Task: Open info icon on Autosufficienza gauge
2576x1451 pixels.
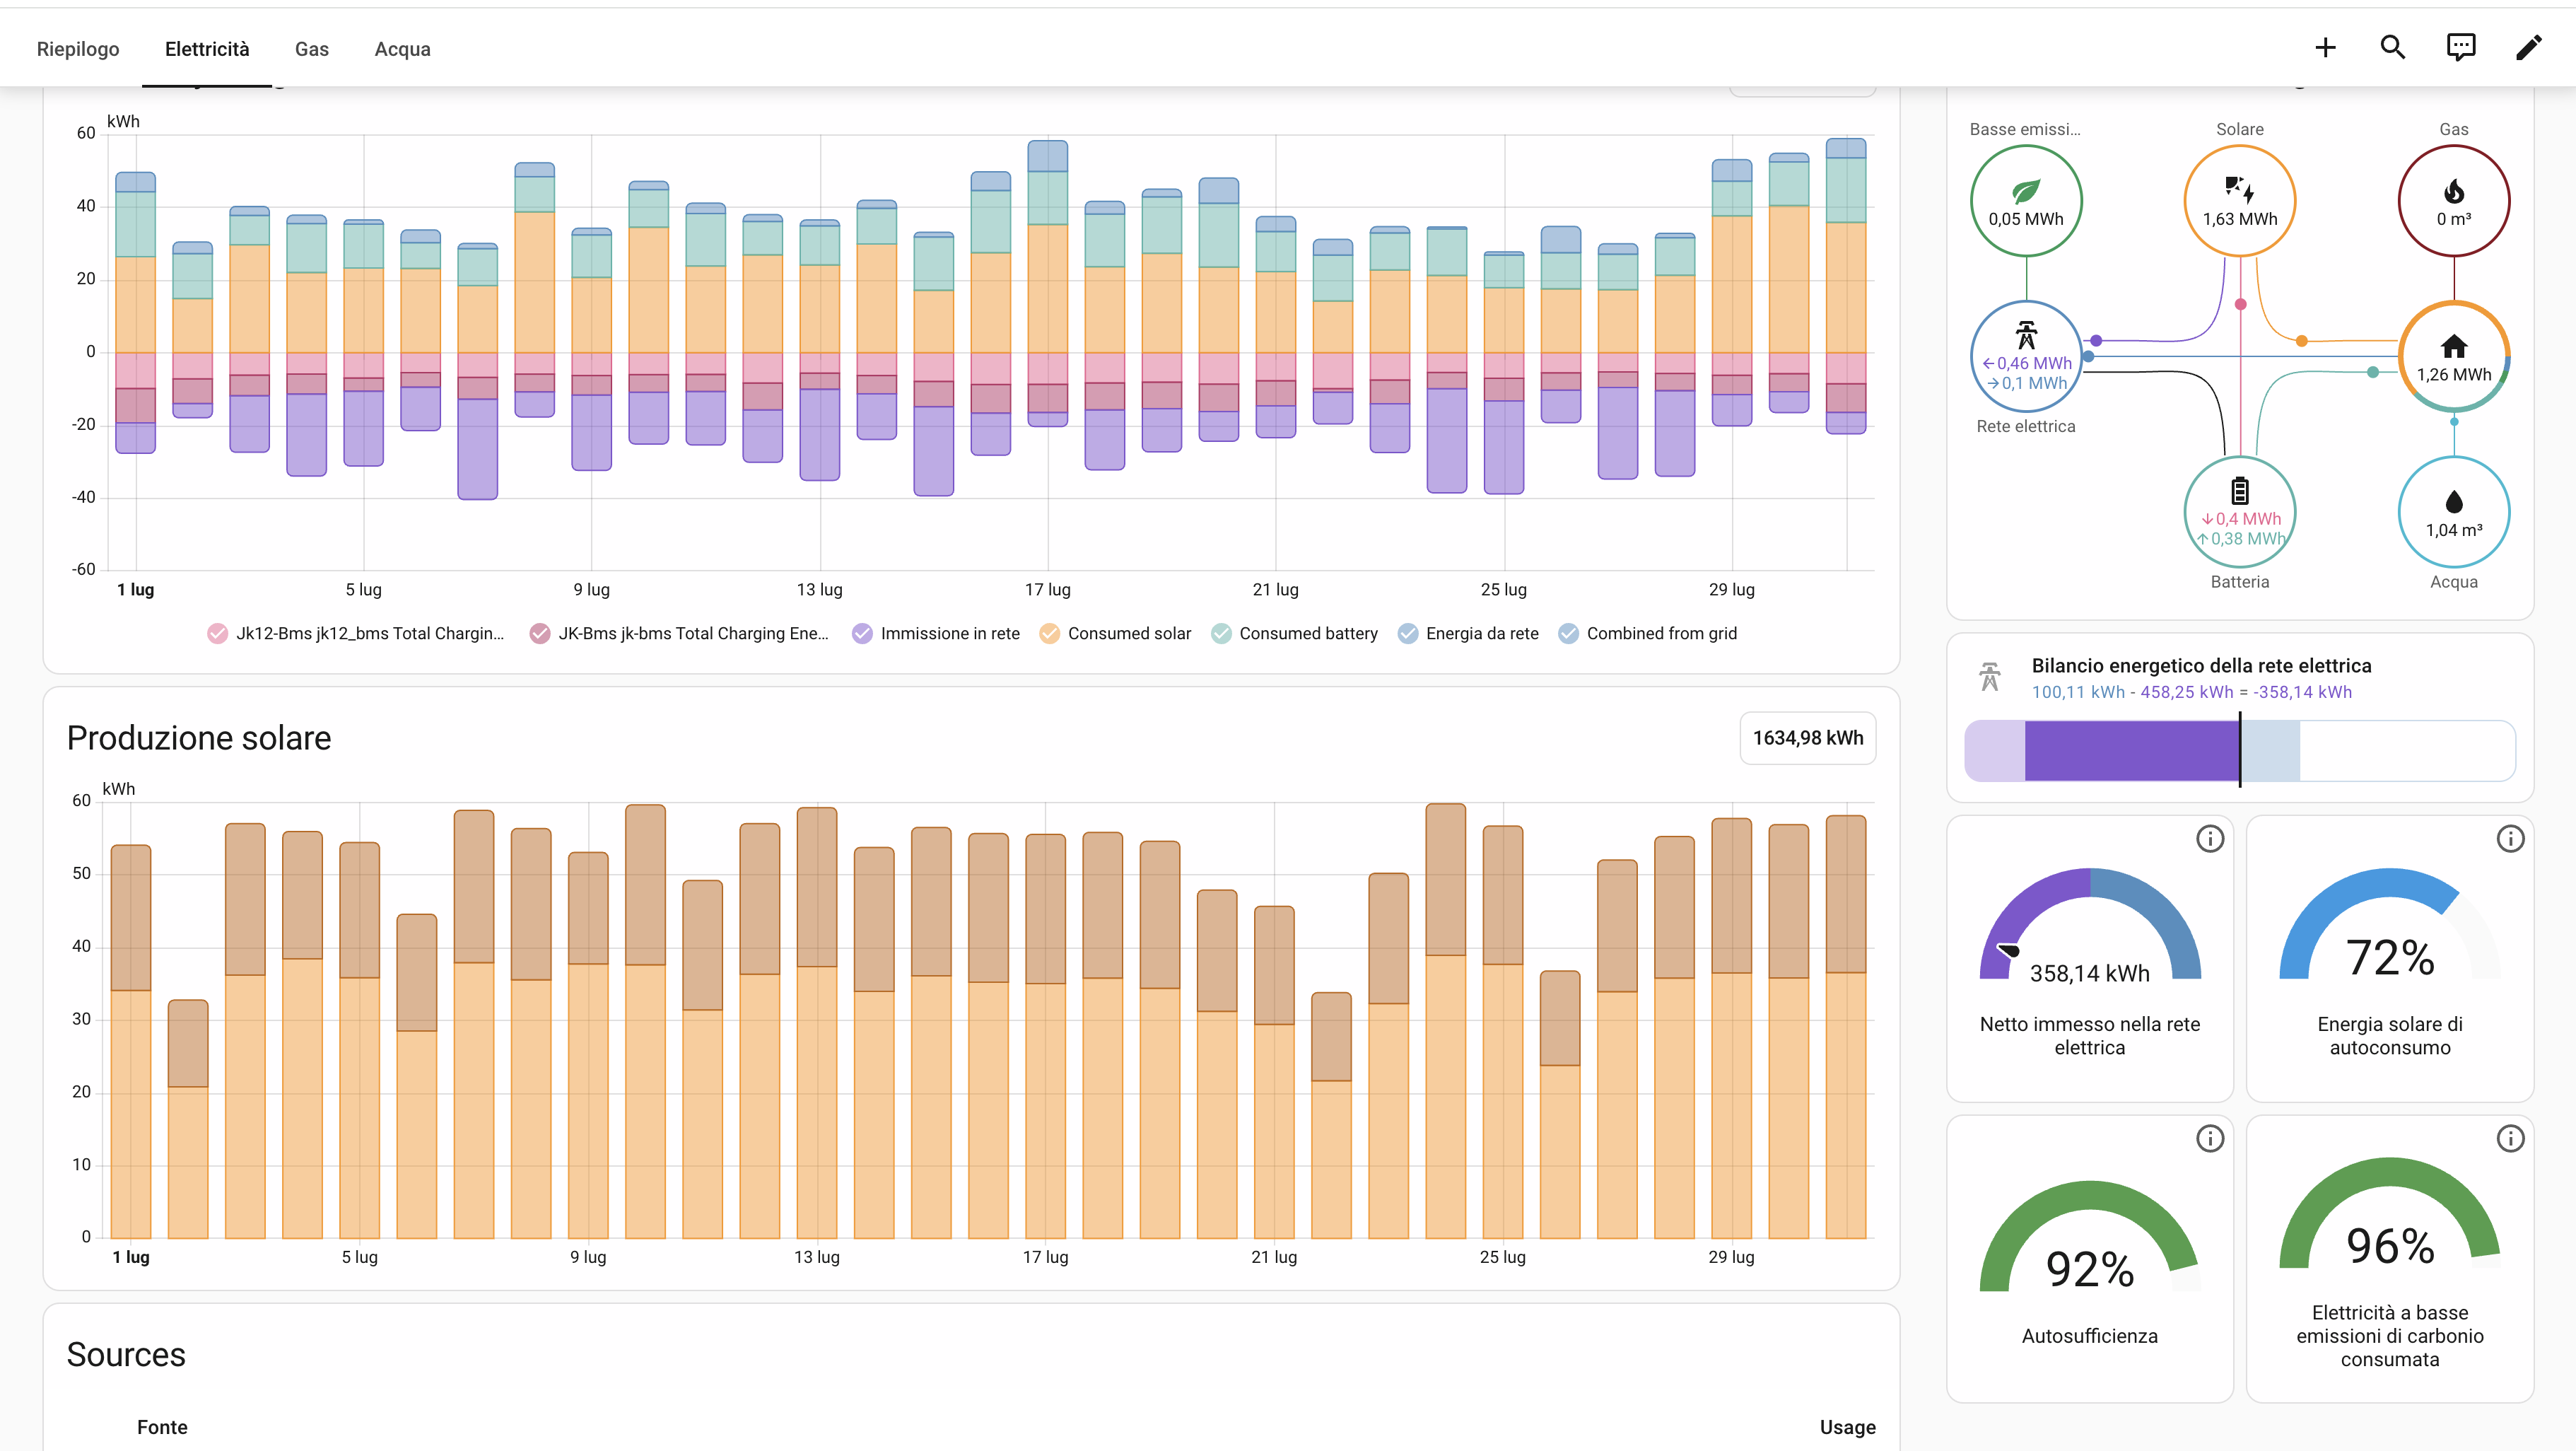Action: (x=2209, y=1138)
